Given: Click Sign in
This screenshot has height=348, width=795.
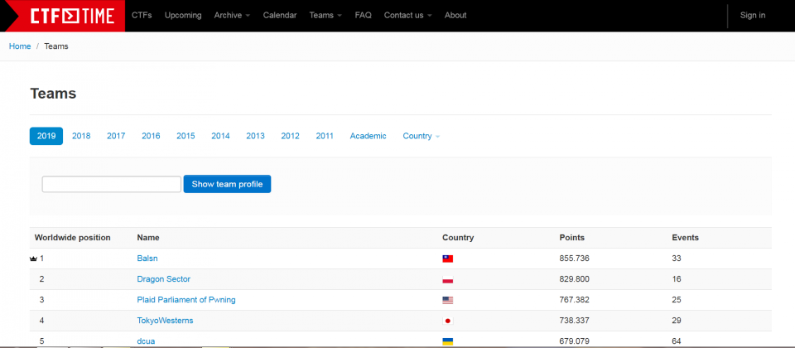Looking at the screenshot, I should click(753, 15).
